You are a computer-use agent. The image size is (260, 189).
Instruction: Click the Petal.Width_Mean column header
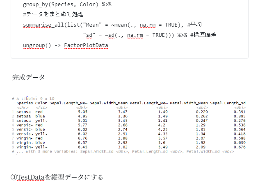189,103
